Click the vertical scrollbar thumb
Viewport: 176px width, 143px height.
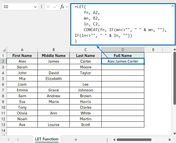[175, 78]
